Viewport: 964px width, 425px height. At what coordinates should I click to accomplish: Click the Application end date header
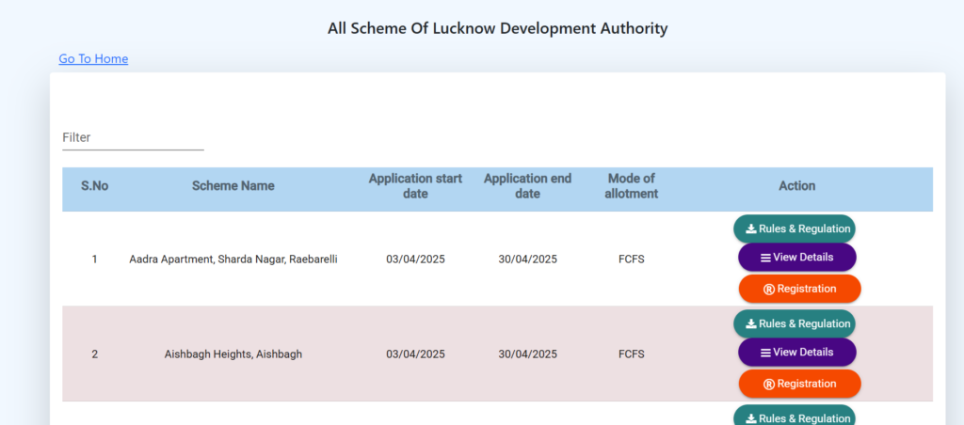click(527, 186)
